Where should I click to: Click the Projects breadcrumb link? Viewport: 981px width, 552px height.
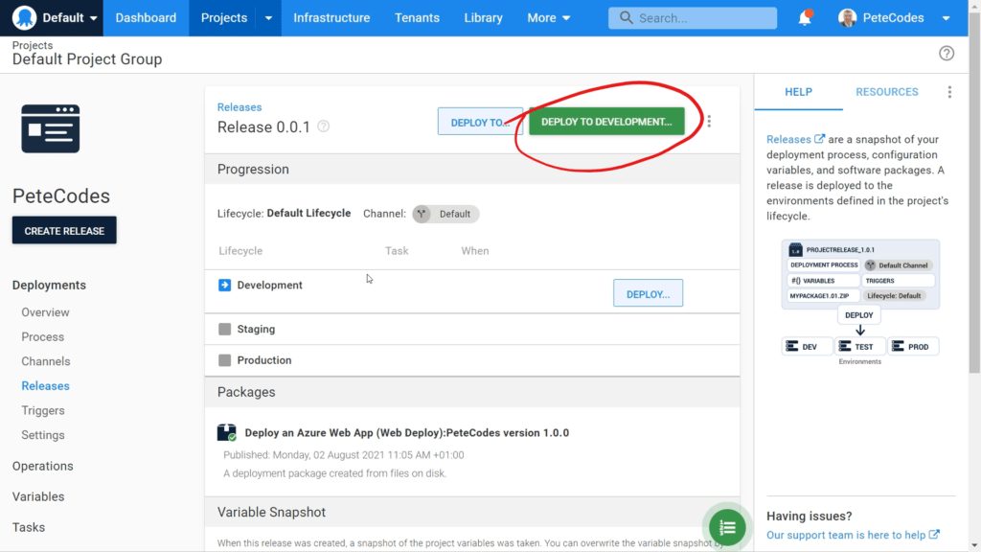point(33,45)
